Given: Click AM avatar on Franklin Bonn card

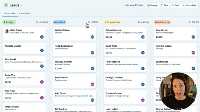Looking at the screenshot, I should (92, 84).
